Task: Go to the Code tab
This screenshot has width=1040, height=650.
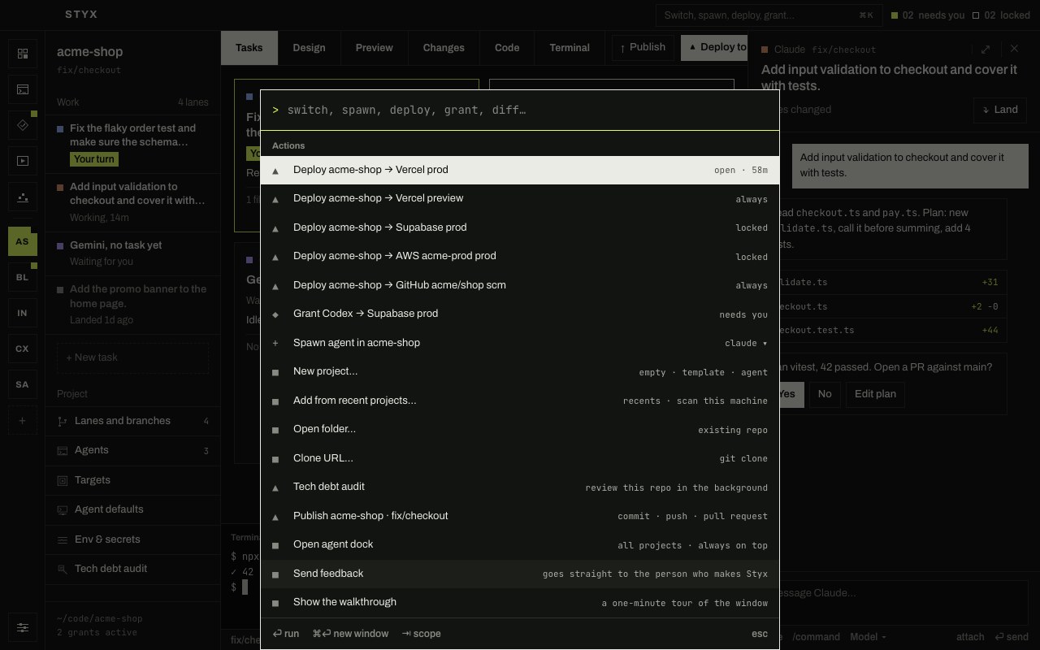Action: pos(507,48)
